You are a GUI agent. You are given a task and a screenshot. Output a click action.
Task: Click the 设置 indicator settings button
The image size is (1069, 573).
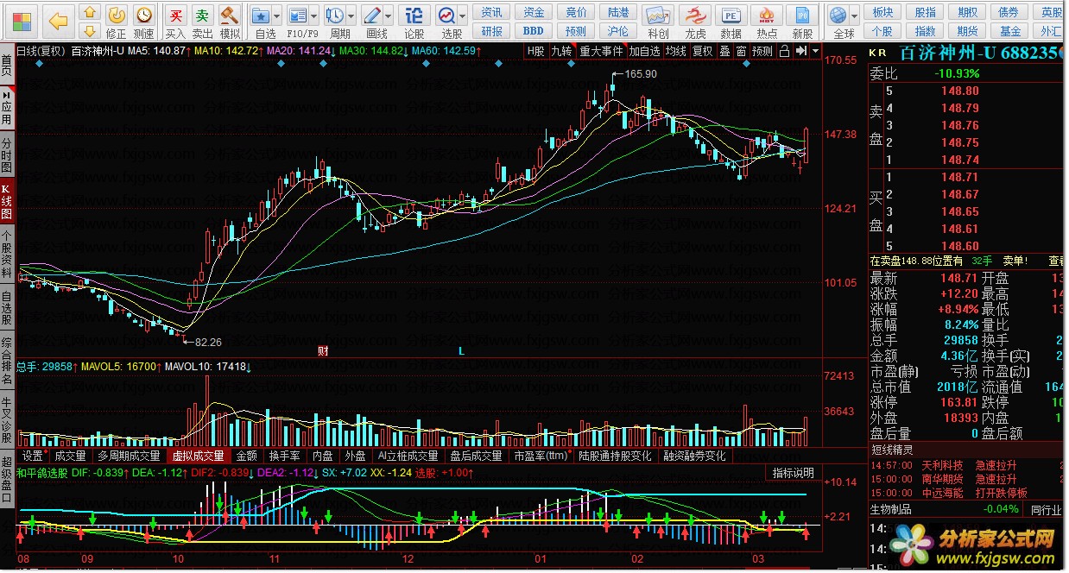(x=34, y=456)
